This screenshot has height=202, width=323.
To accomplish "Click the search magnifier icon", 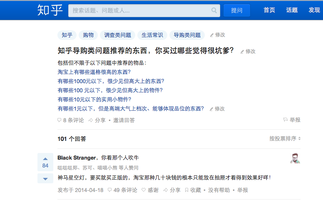I will click(214, 10).
